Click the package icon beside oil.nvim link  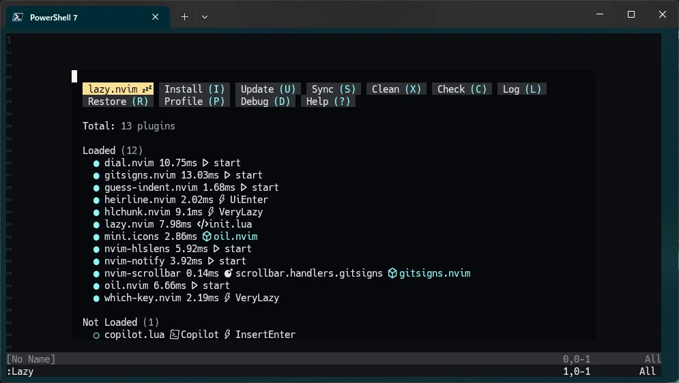(207, 236)
